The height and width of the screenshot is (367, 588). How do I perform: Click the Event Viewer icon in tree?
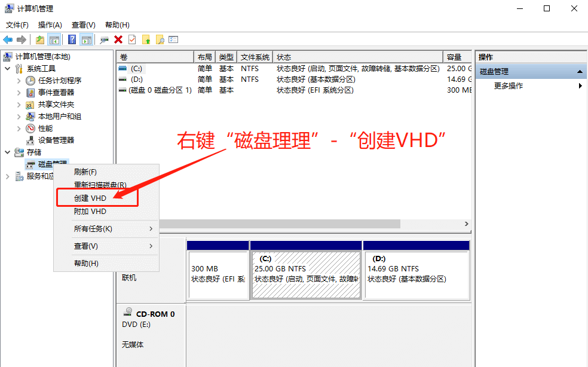(30, 93)
